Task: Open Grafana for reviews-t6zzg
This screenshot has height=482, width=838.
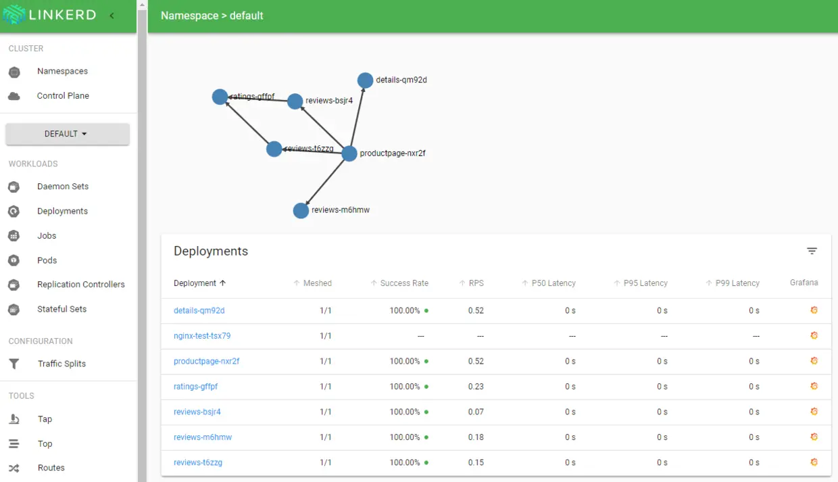Action: click(814, 462)
